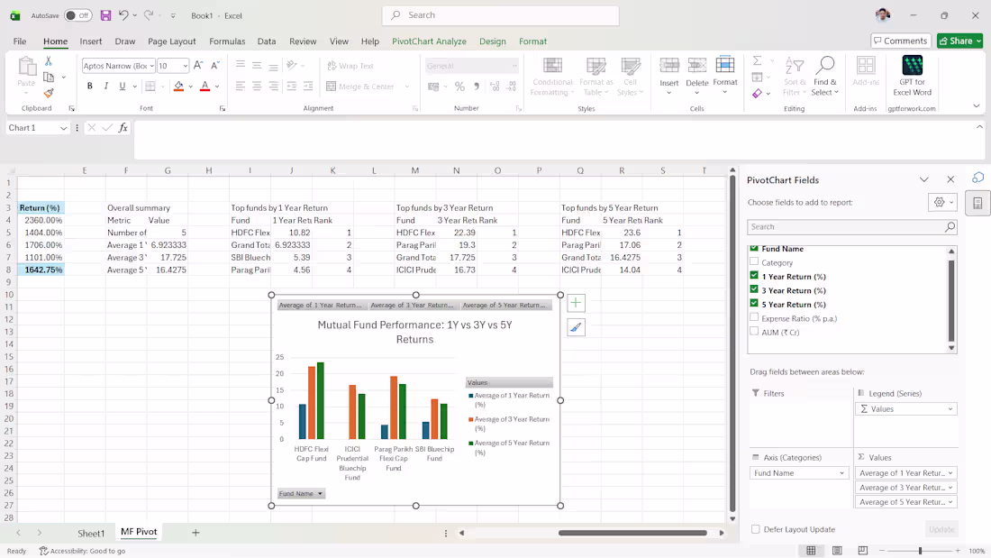Click the Cut scissors icon
The width and height of the screenshot is (991, 558).
click(48, 61)
